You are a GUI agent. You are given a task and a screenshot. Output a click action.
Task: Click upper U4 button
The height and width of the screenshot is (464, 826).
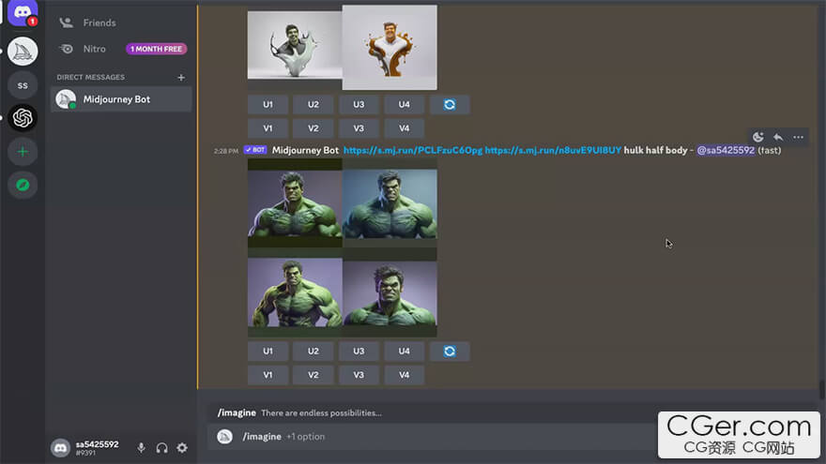404,105
